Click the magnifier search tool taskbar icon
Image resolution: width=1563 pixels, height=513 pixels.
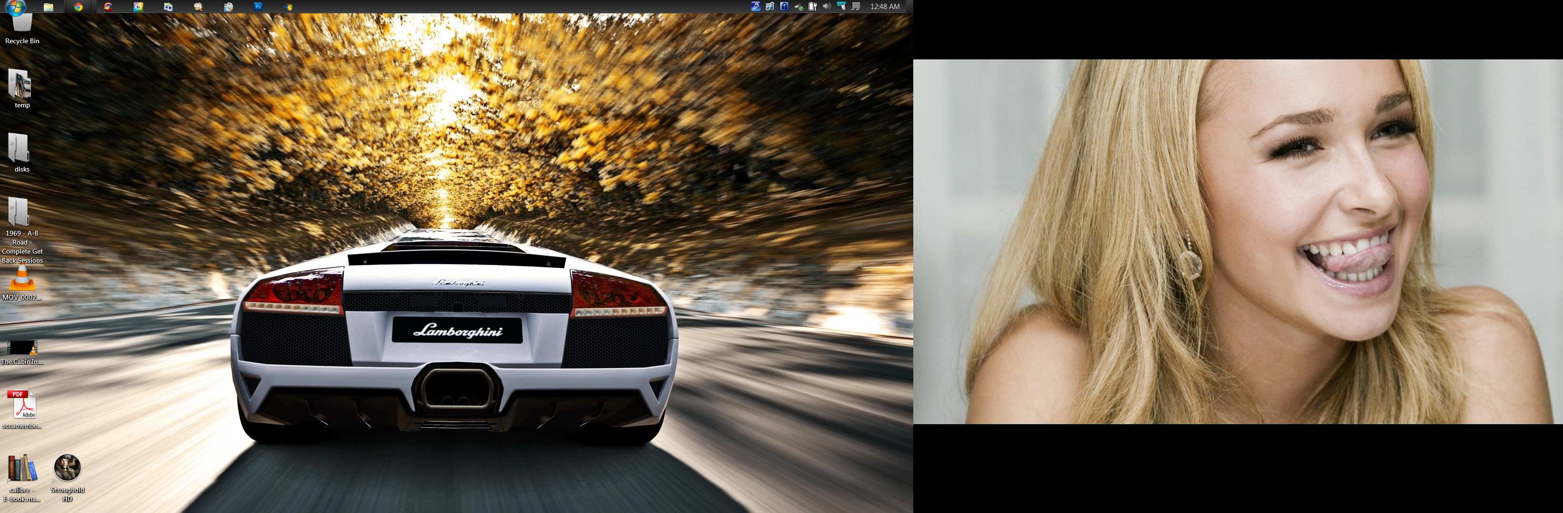click(x=198, y=7)
